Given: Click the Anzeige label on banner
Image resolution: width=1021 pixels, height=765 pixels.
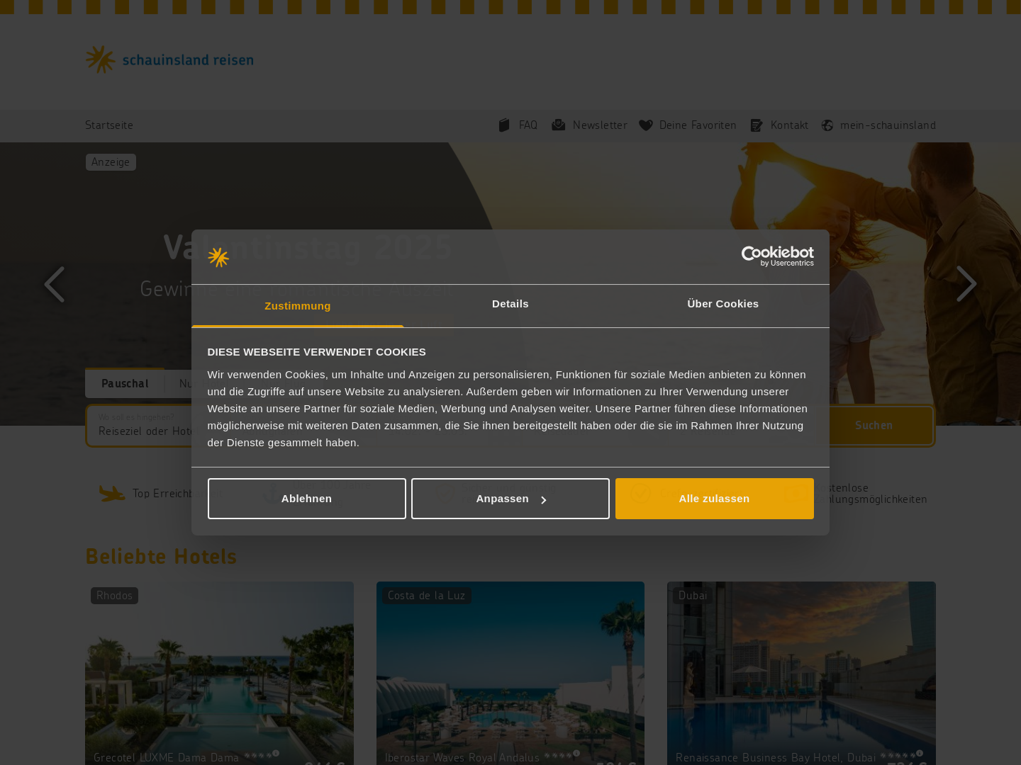Looking at the screenshot, I should [111, 162].
